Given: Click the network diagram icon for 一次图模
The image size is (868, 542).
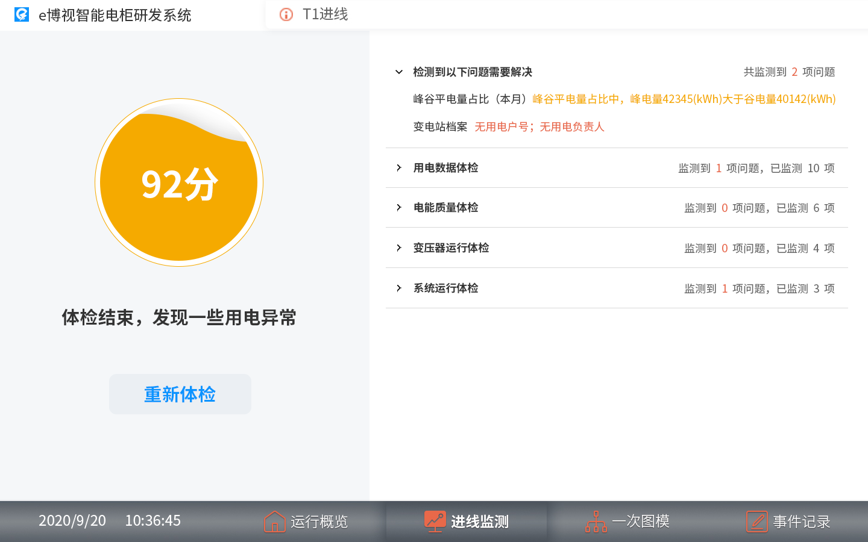Looking at the screenshot, I should point(596,522).
